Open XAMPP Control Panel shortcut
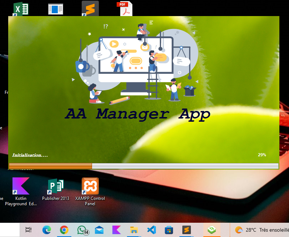289x237 pixels. (90, 186)
